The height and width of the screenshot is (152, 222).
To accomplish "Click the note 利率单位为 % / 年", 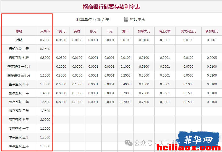I will tap(93, 20).
